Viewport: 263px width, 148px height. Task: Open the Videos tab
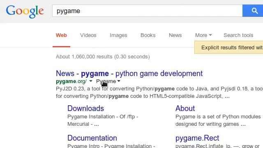(x=88, y=35)
